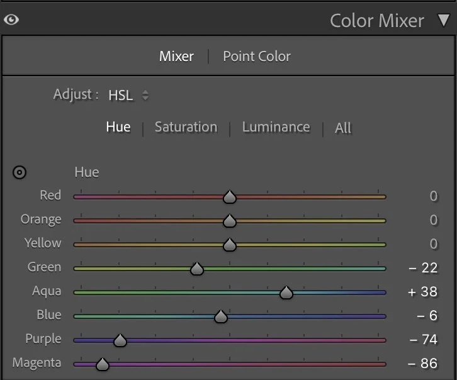Select the All tab
Viewport: 457px width, 380px height.
tap(343, 128)
